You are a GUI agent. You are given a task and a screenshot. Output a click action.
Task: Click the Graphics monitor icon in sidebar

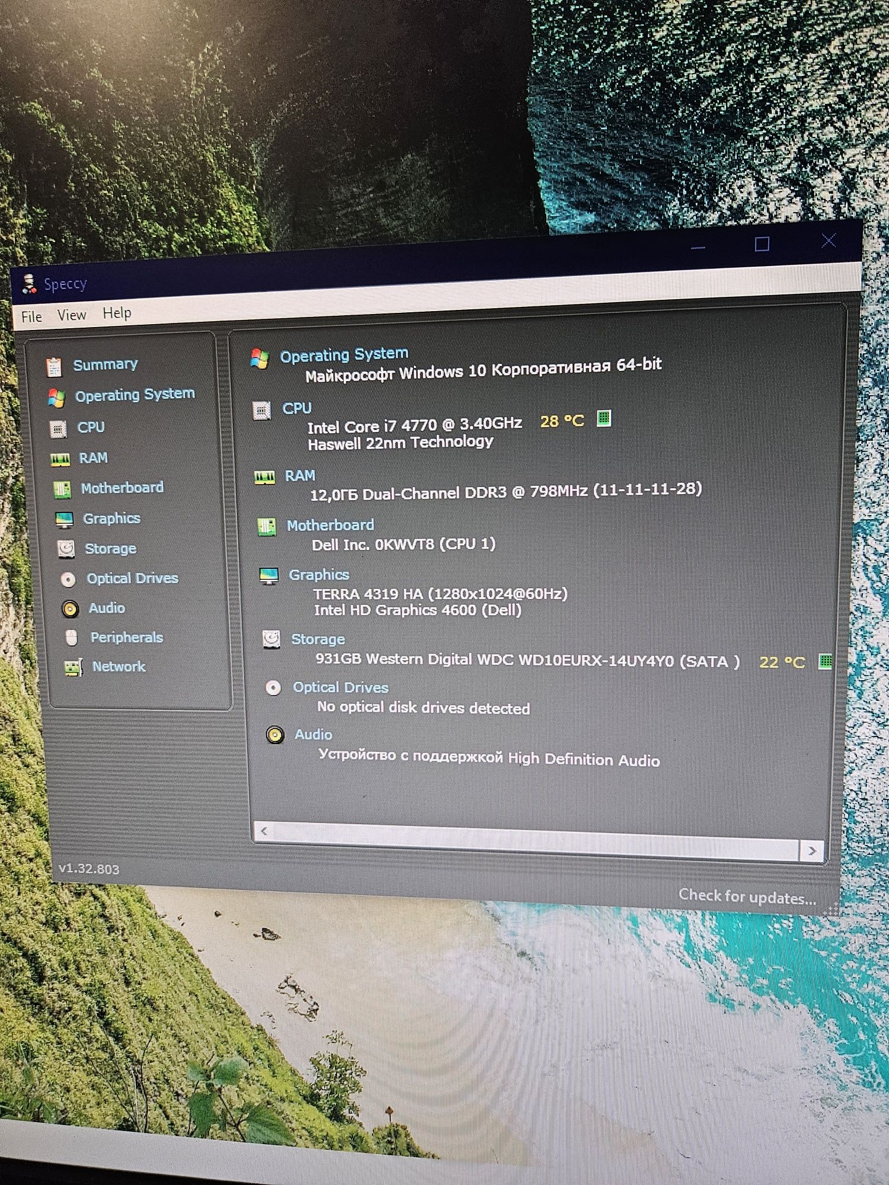pos(64,520)
